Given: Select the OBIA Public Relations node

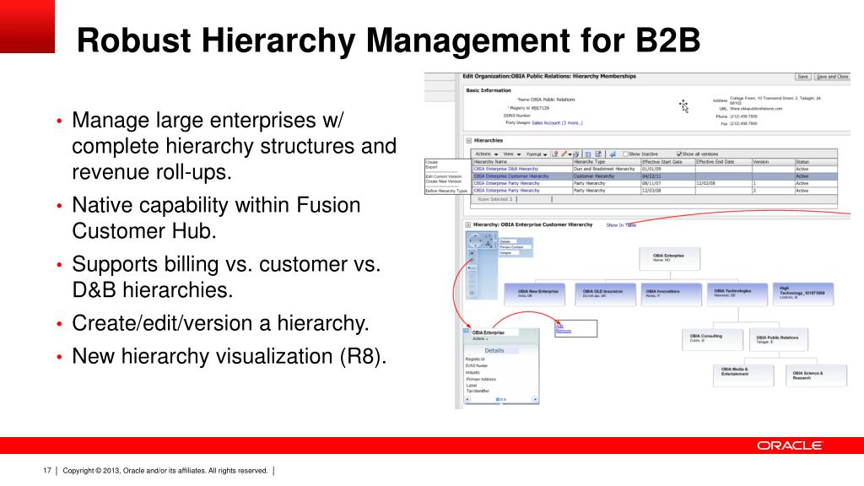Looking at the screenshot, I should (x=779, y=340).
